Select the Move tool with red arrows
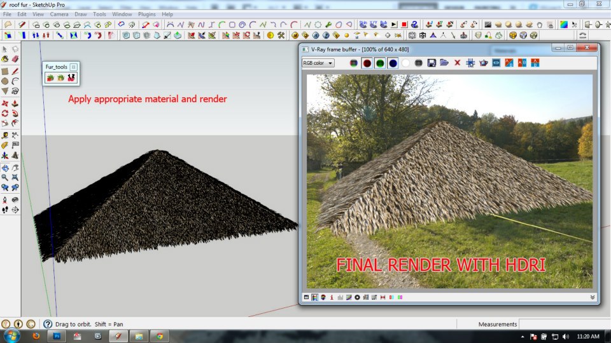Image resolution: width=611 pixels, height=343 pixels. pyautogui.click(x=4, y=104)
